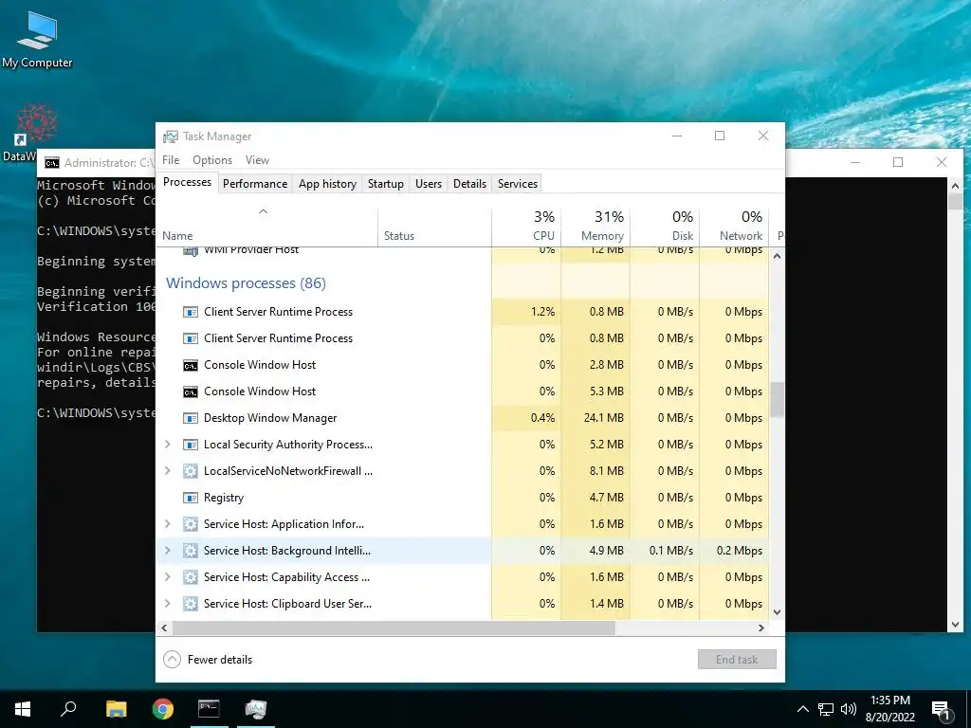The height and width of the screenshot is (728, 971).
Task: Switch to the Performance tab
Action: (255, 184)
